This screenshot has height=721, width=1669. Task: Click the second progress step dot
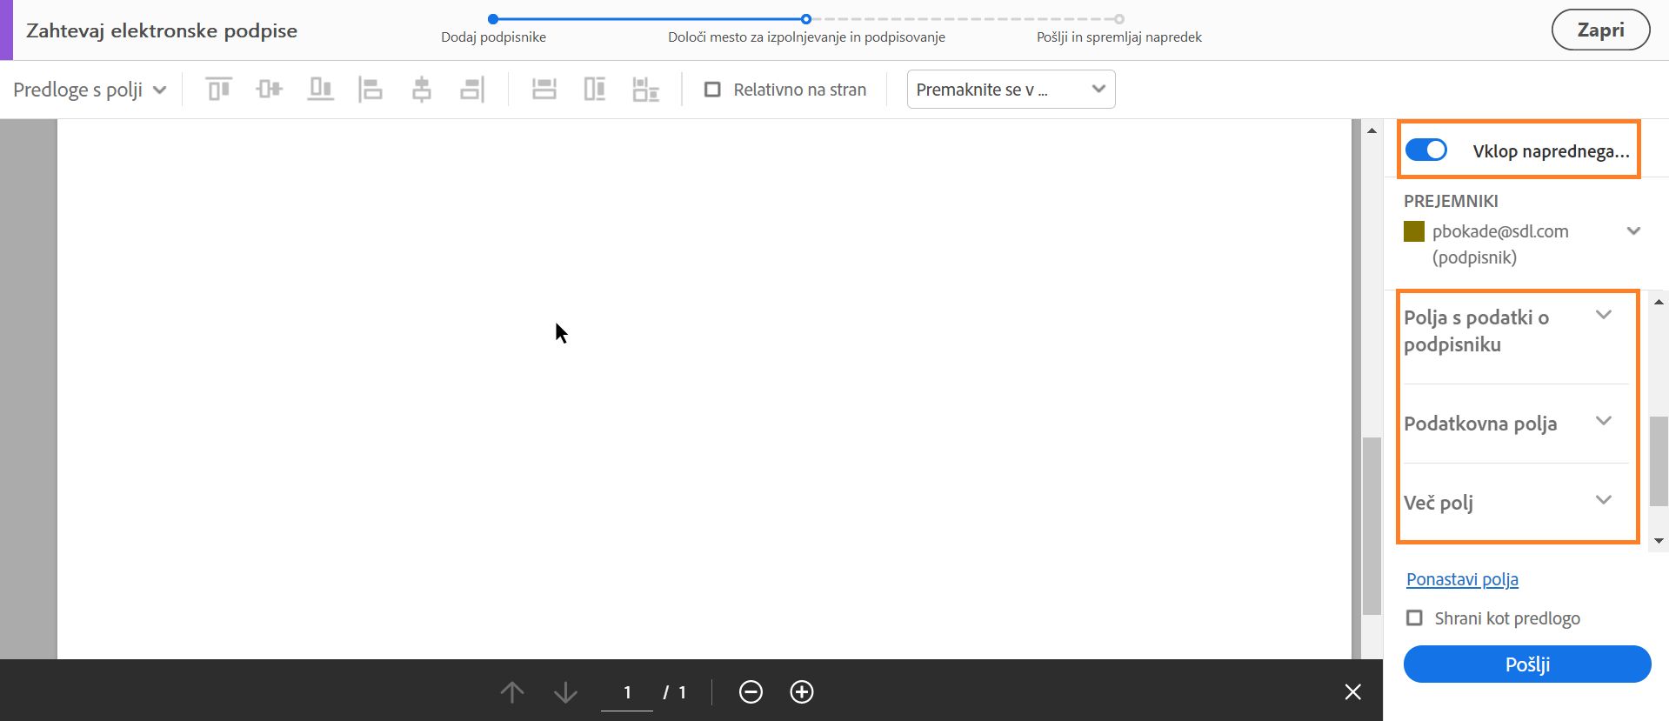(x=806, y=18)
